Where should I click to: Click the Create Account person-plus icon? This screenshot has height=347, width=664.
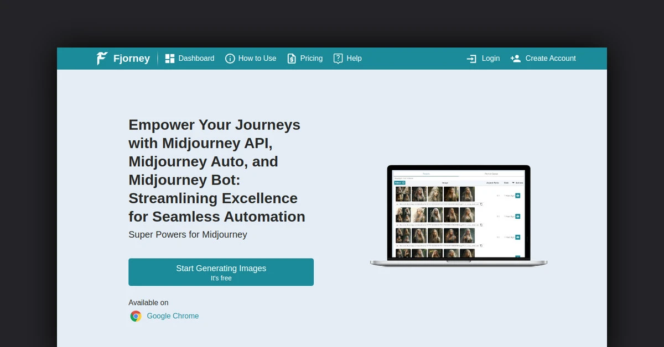(516, 59)
